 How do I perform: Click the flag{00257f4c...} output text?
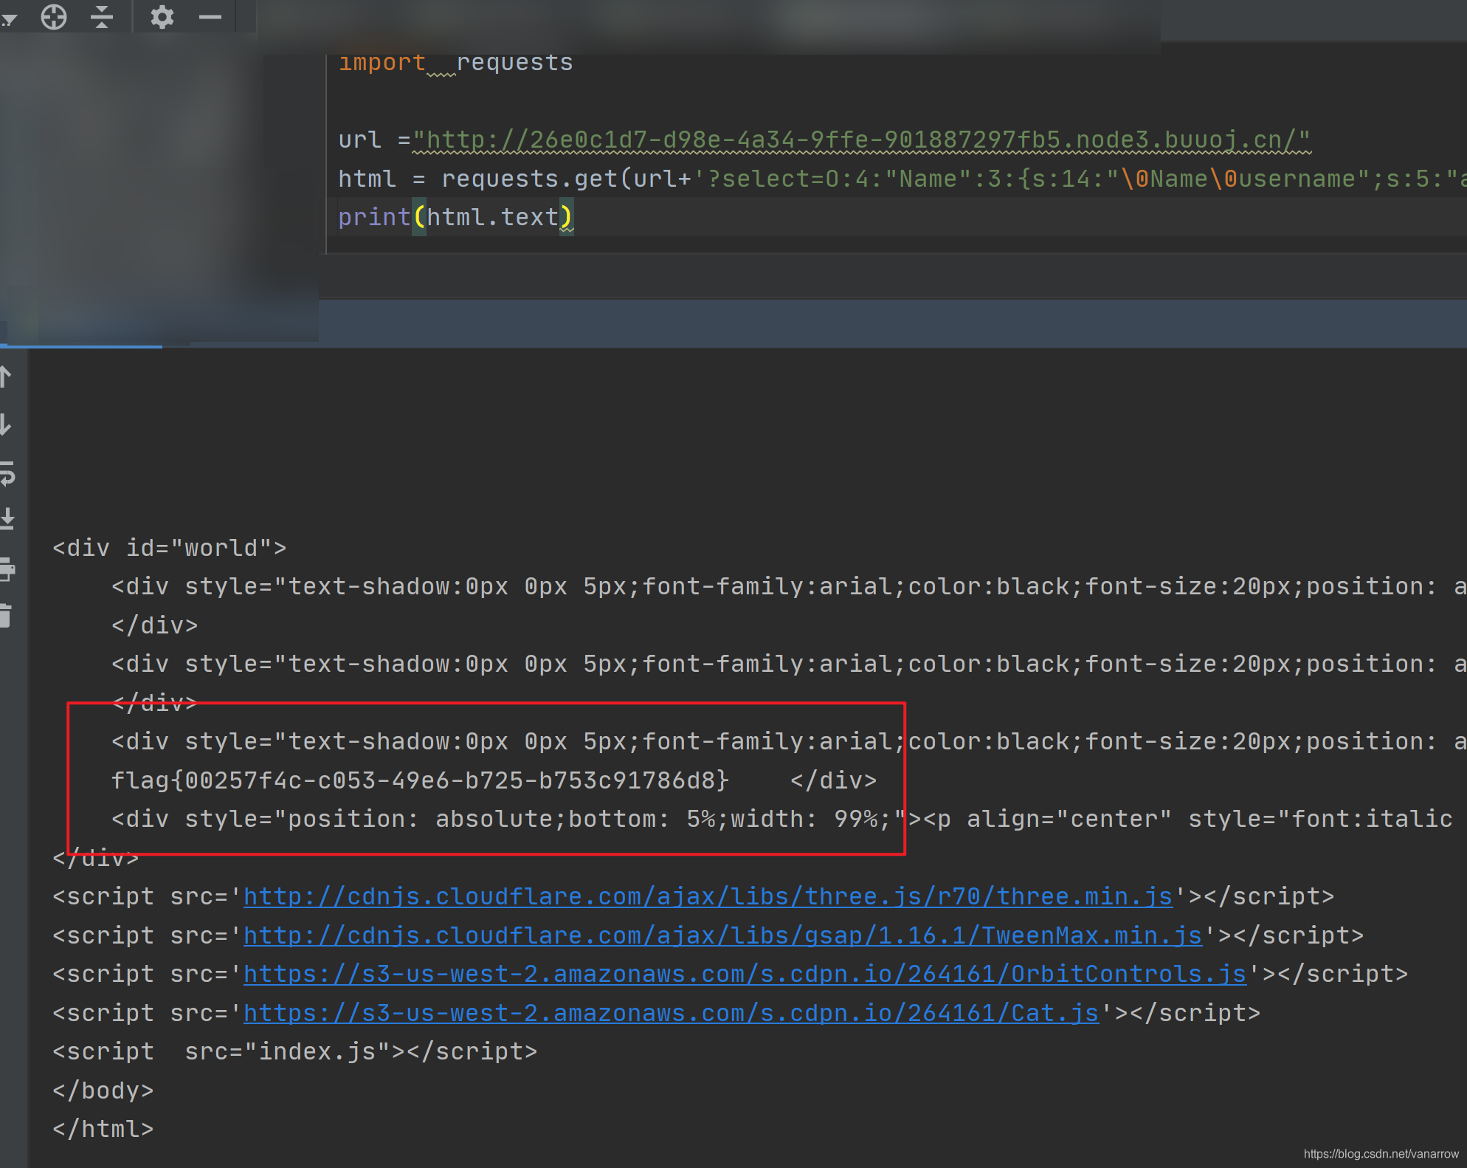[420, 780]
